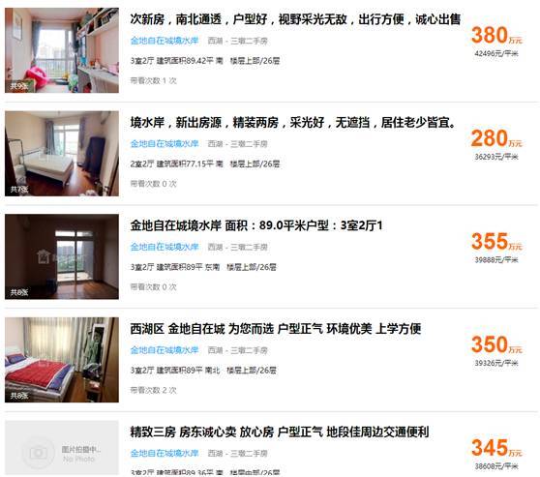This screenshot has height=477, width=540.
Task: Open listing title 金地自在城境水岸 面积：89.0平米
Action: pos(256,225)
